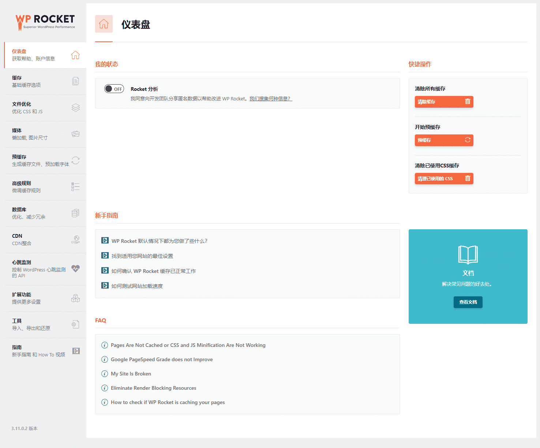Click the image icon beside 媒体
540x448 pixels.
tap(75, 134)
